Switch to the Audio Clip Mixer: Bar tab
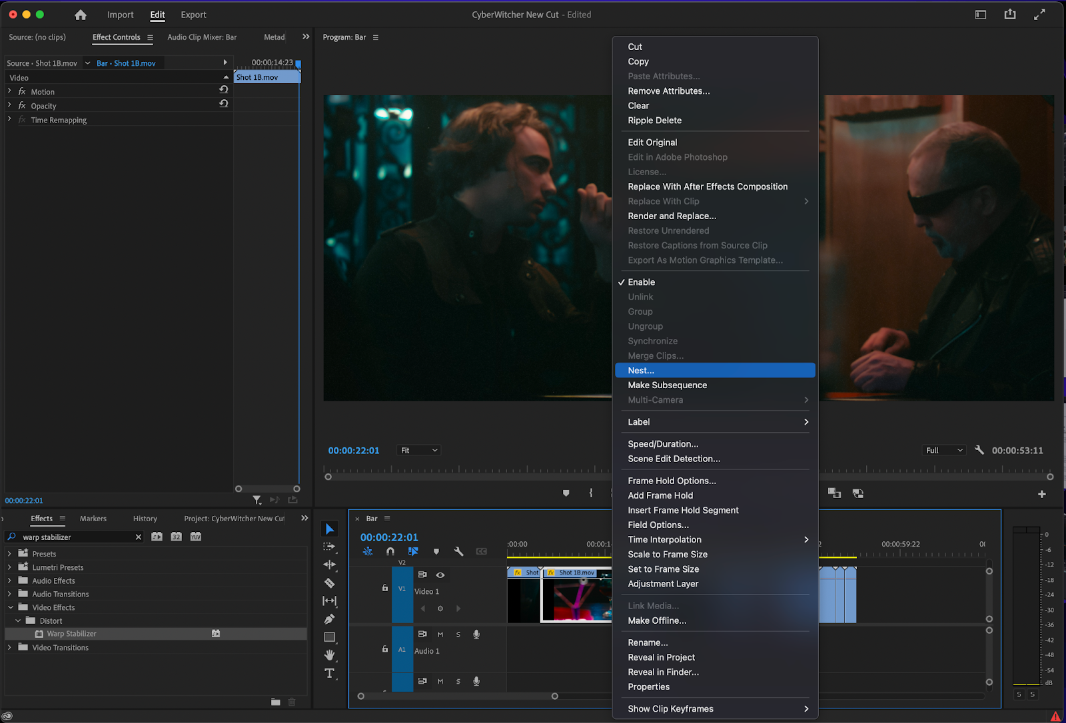1066x723 pixels. point(202,37)
